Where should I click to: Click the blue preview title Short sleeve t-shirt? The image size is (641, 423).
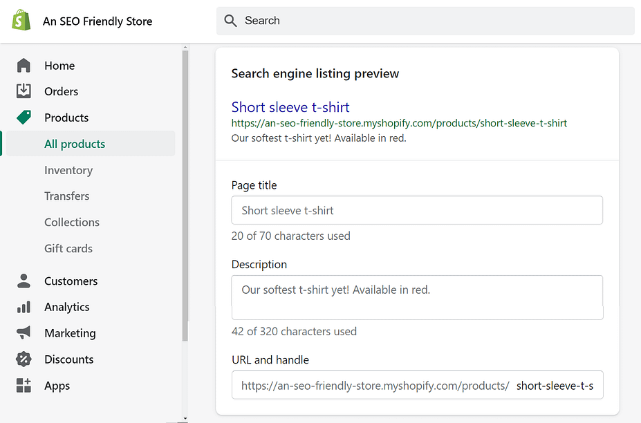click(x=290, y=107)
